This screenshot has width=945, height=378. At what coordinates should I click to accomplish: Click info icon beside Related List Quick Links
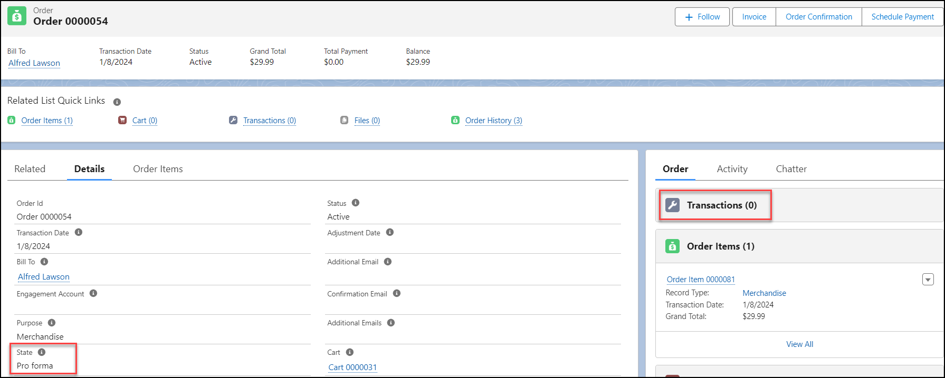[117, 102]
